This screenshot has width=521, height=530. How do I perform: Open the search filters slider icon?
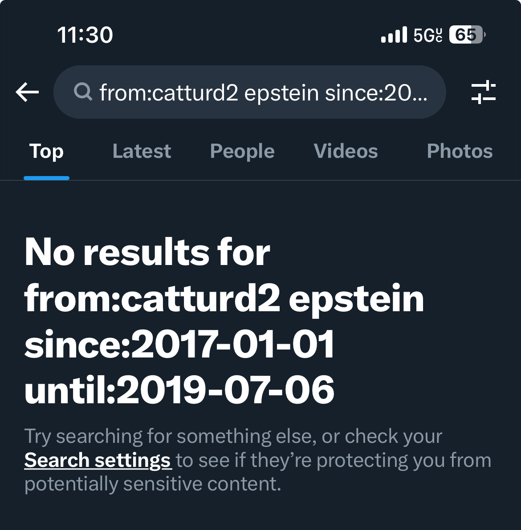(x=484, y=92)
